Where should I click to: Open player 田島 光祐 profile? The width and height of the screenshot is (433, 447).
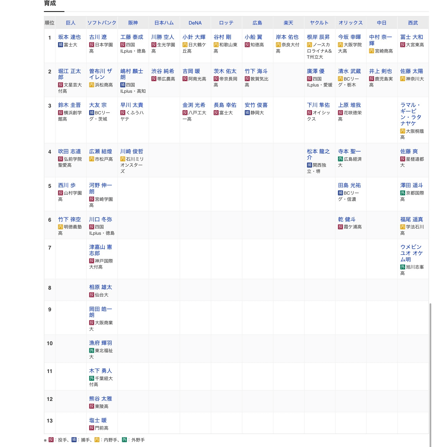349,185
